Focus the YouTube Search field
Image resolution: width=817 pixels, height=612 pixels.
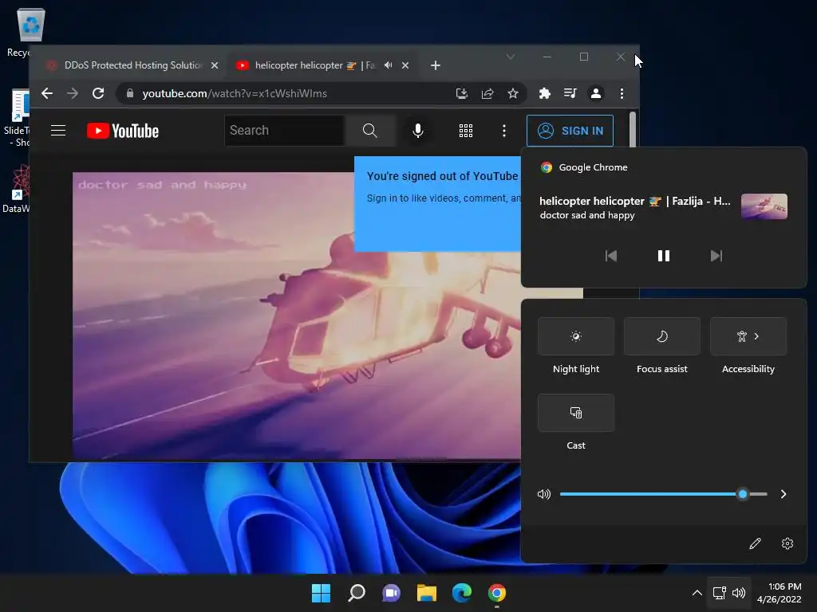click(285, 131)
